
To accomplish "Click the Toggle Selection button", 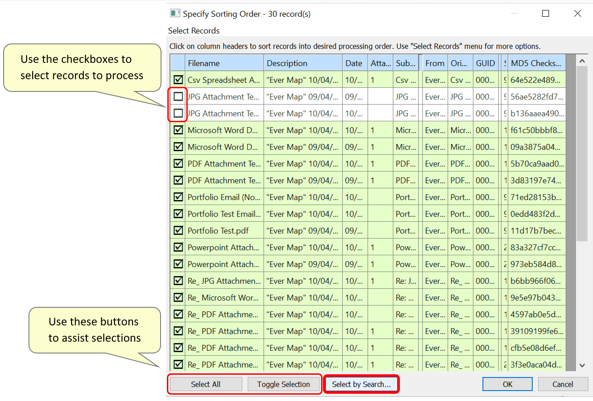I will pyautogui.click(x=284, y=384).
